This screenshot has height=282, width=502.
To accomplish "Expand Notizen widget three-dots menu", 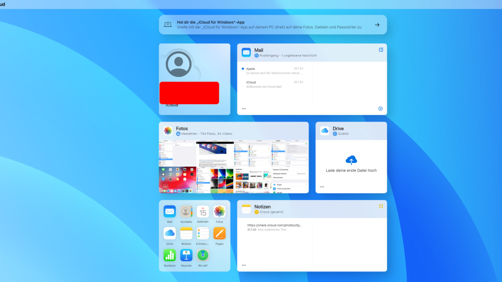I will point(244,265).
